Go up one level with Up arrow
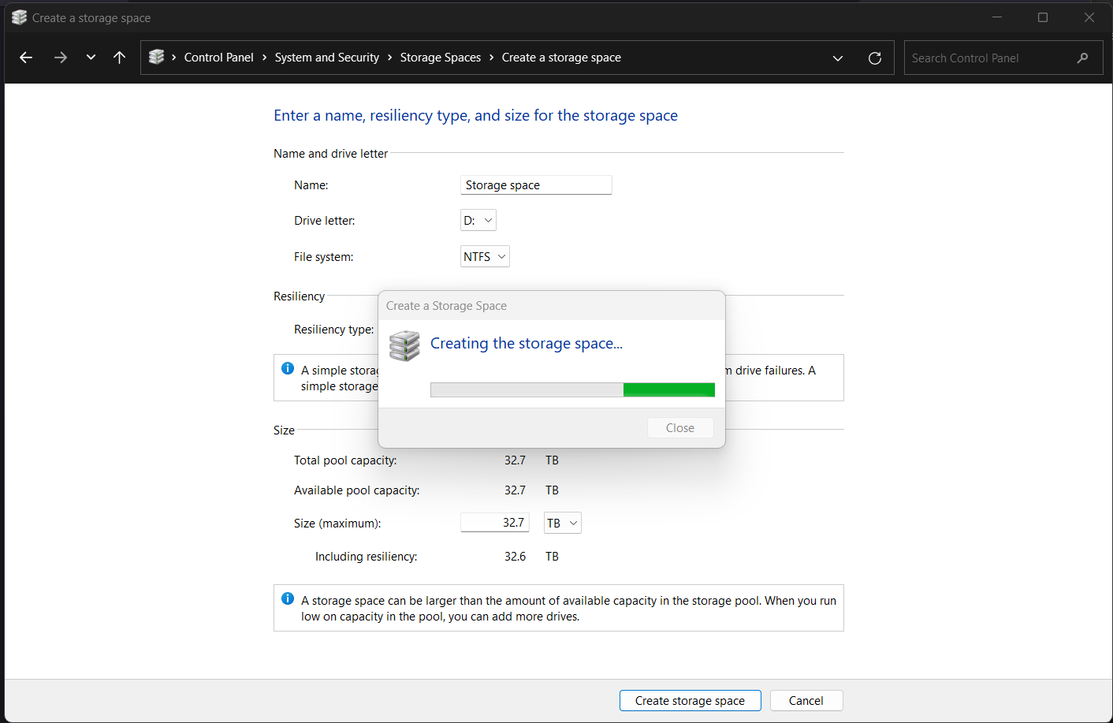 (x=120, y=58)
